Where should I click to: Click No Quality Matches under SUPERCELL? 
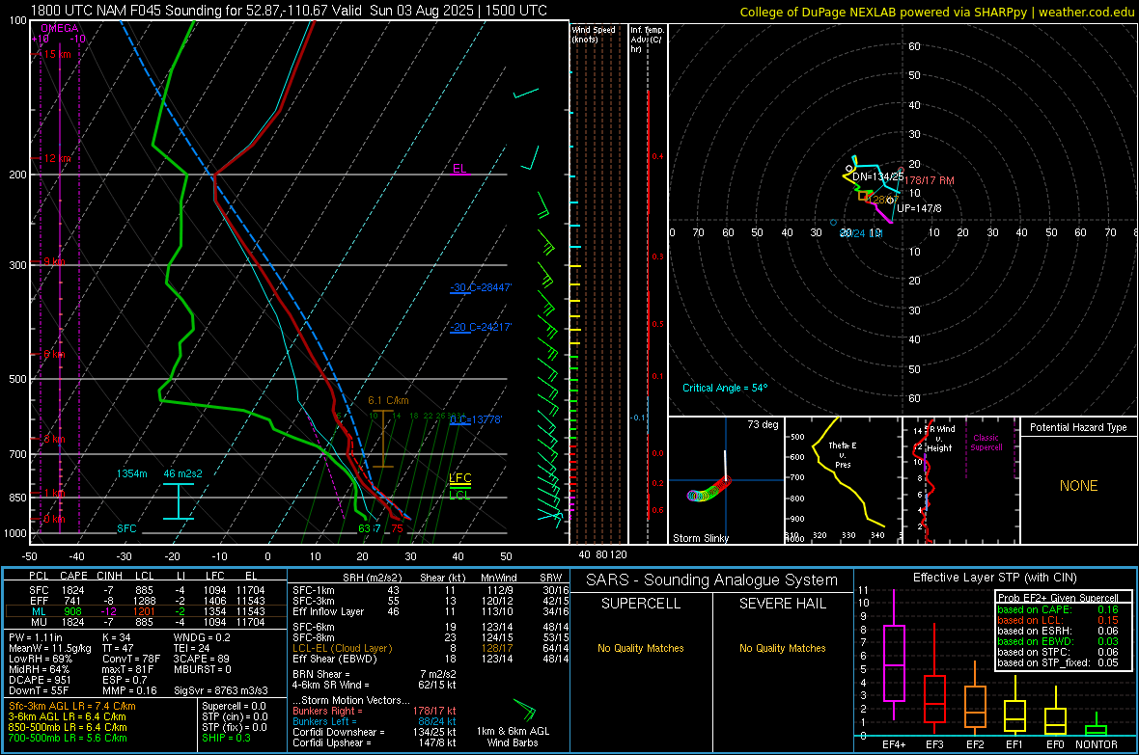coord(641,648)
